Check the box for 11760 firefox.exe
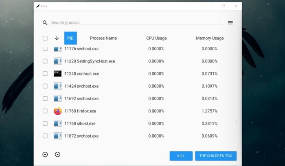This screenshot has width=285, height=166. click(45, 111)
